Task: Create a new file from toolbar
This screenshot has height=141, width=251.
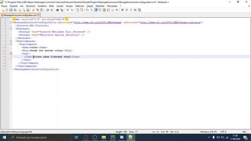Action: tap(3, 10)
